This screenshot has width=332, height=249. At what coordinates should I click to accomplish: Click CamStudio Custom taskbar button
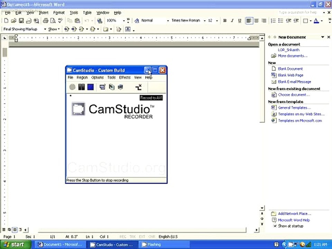point(113,245)
